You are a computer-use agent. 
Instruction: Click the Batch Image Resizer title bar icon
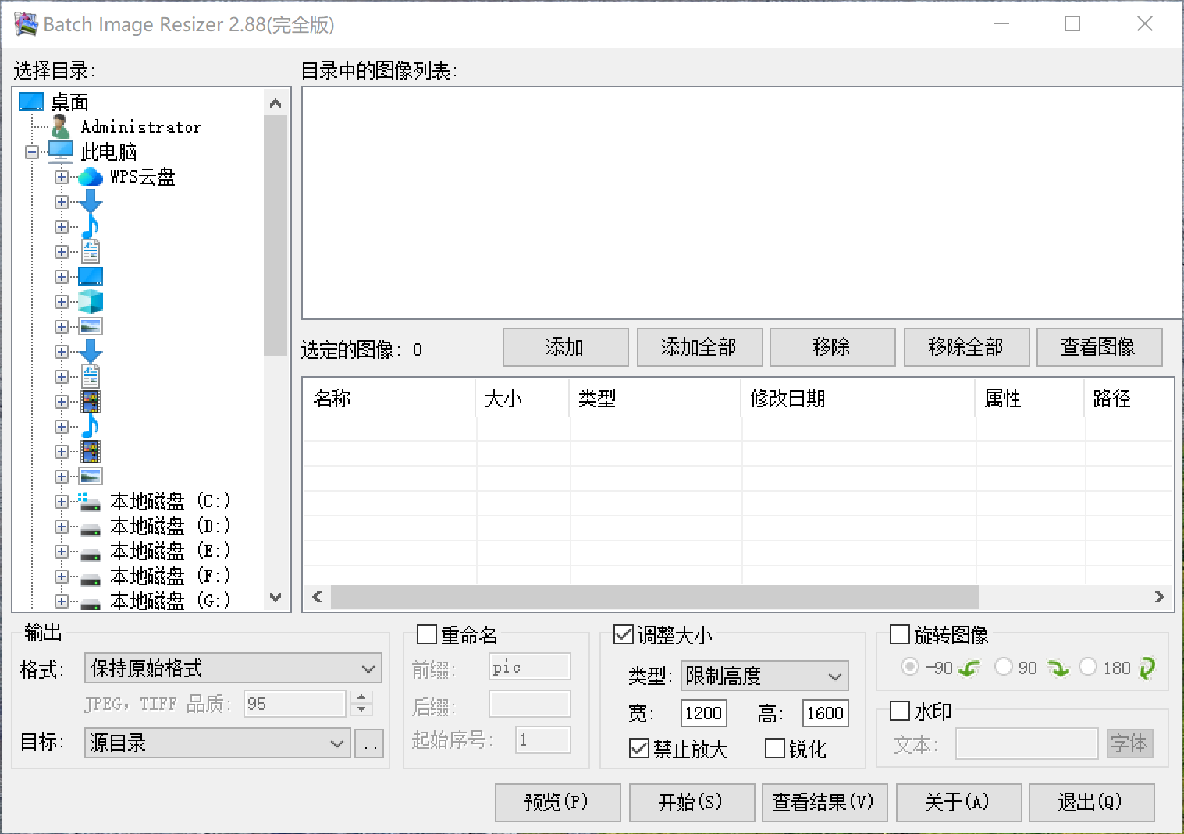(26, 24)
